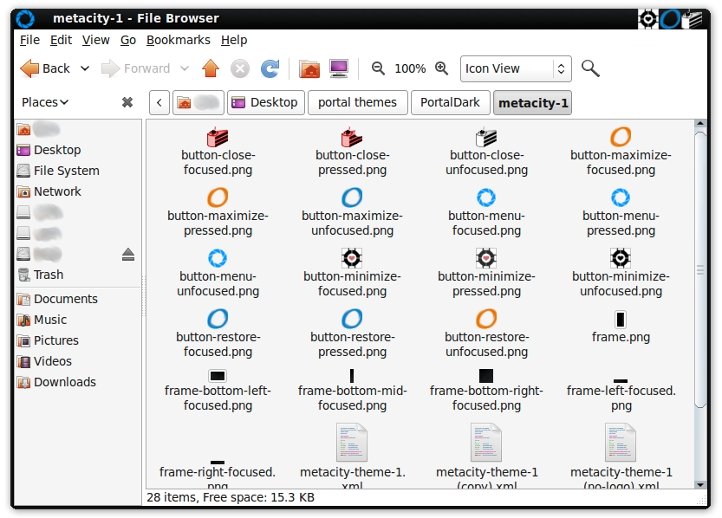Zoom out with the minus magnifier

378,68
